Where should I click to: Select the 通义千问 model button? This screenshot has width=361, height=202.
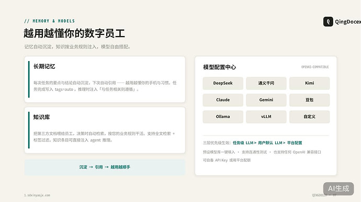click(x=266, y=83)
